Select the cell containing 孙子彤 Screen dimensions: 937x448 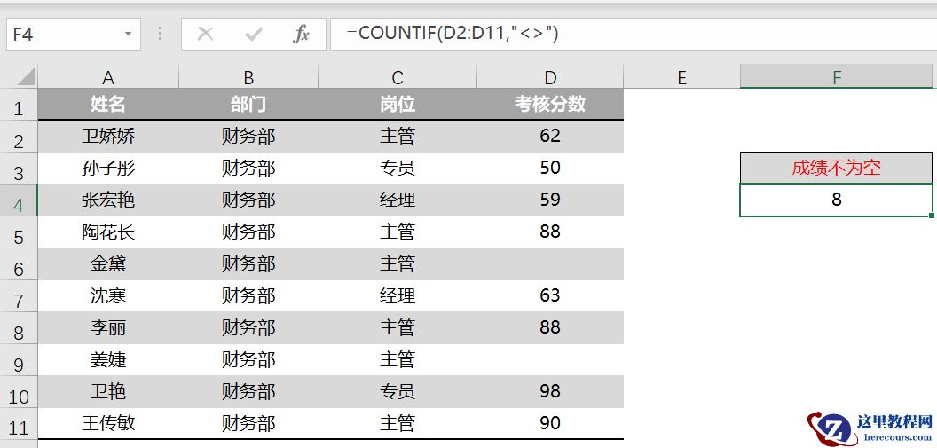(108, 168)
